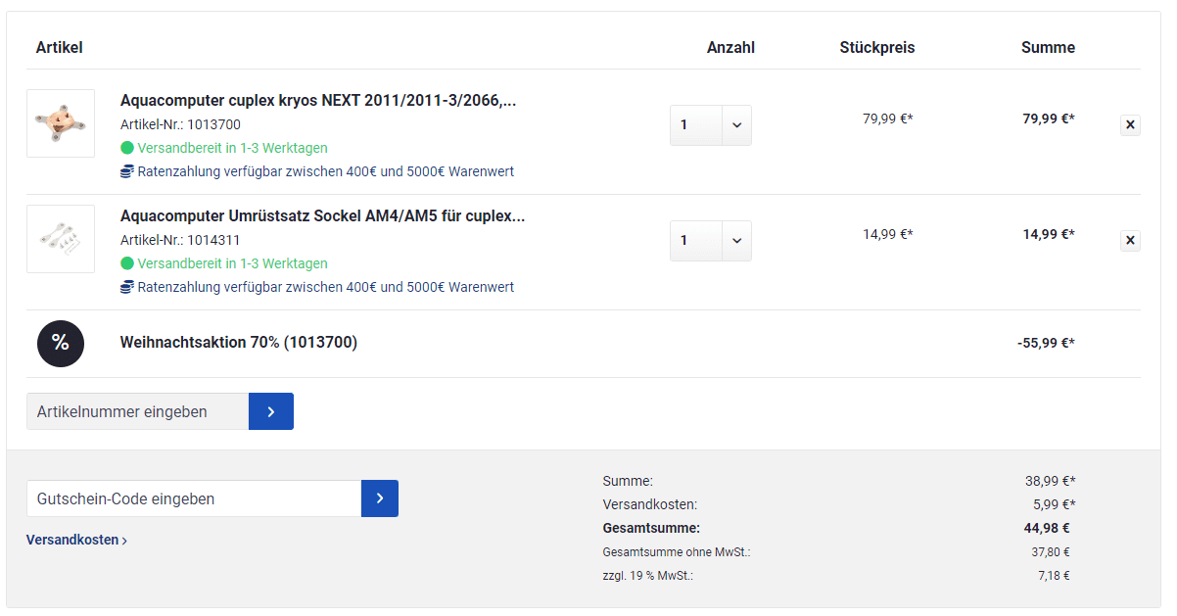Open the Versandkosten link

click(x=76, y=540)
